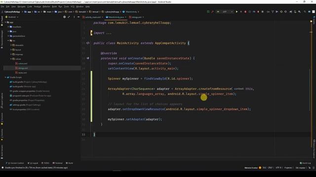The height and width of the screenshot is (177, 316).
Task: Open the Tools menu
Action: 66,6
